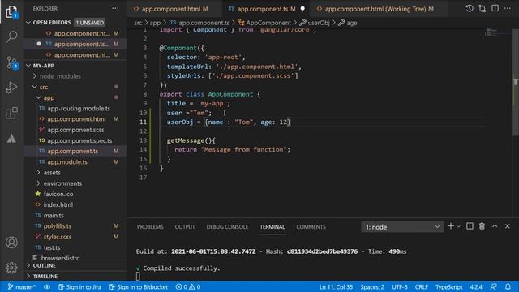
Task: Click the CRLF line ending selector
Action: click(422, 286)
